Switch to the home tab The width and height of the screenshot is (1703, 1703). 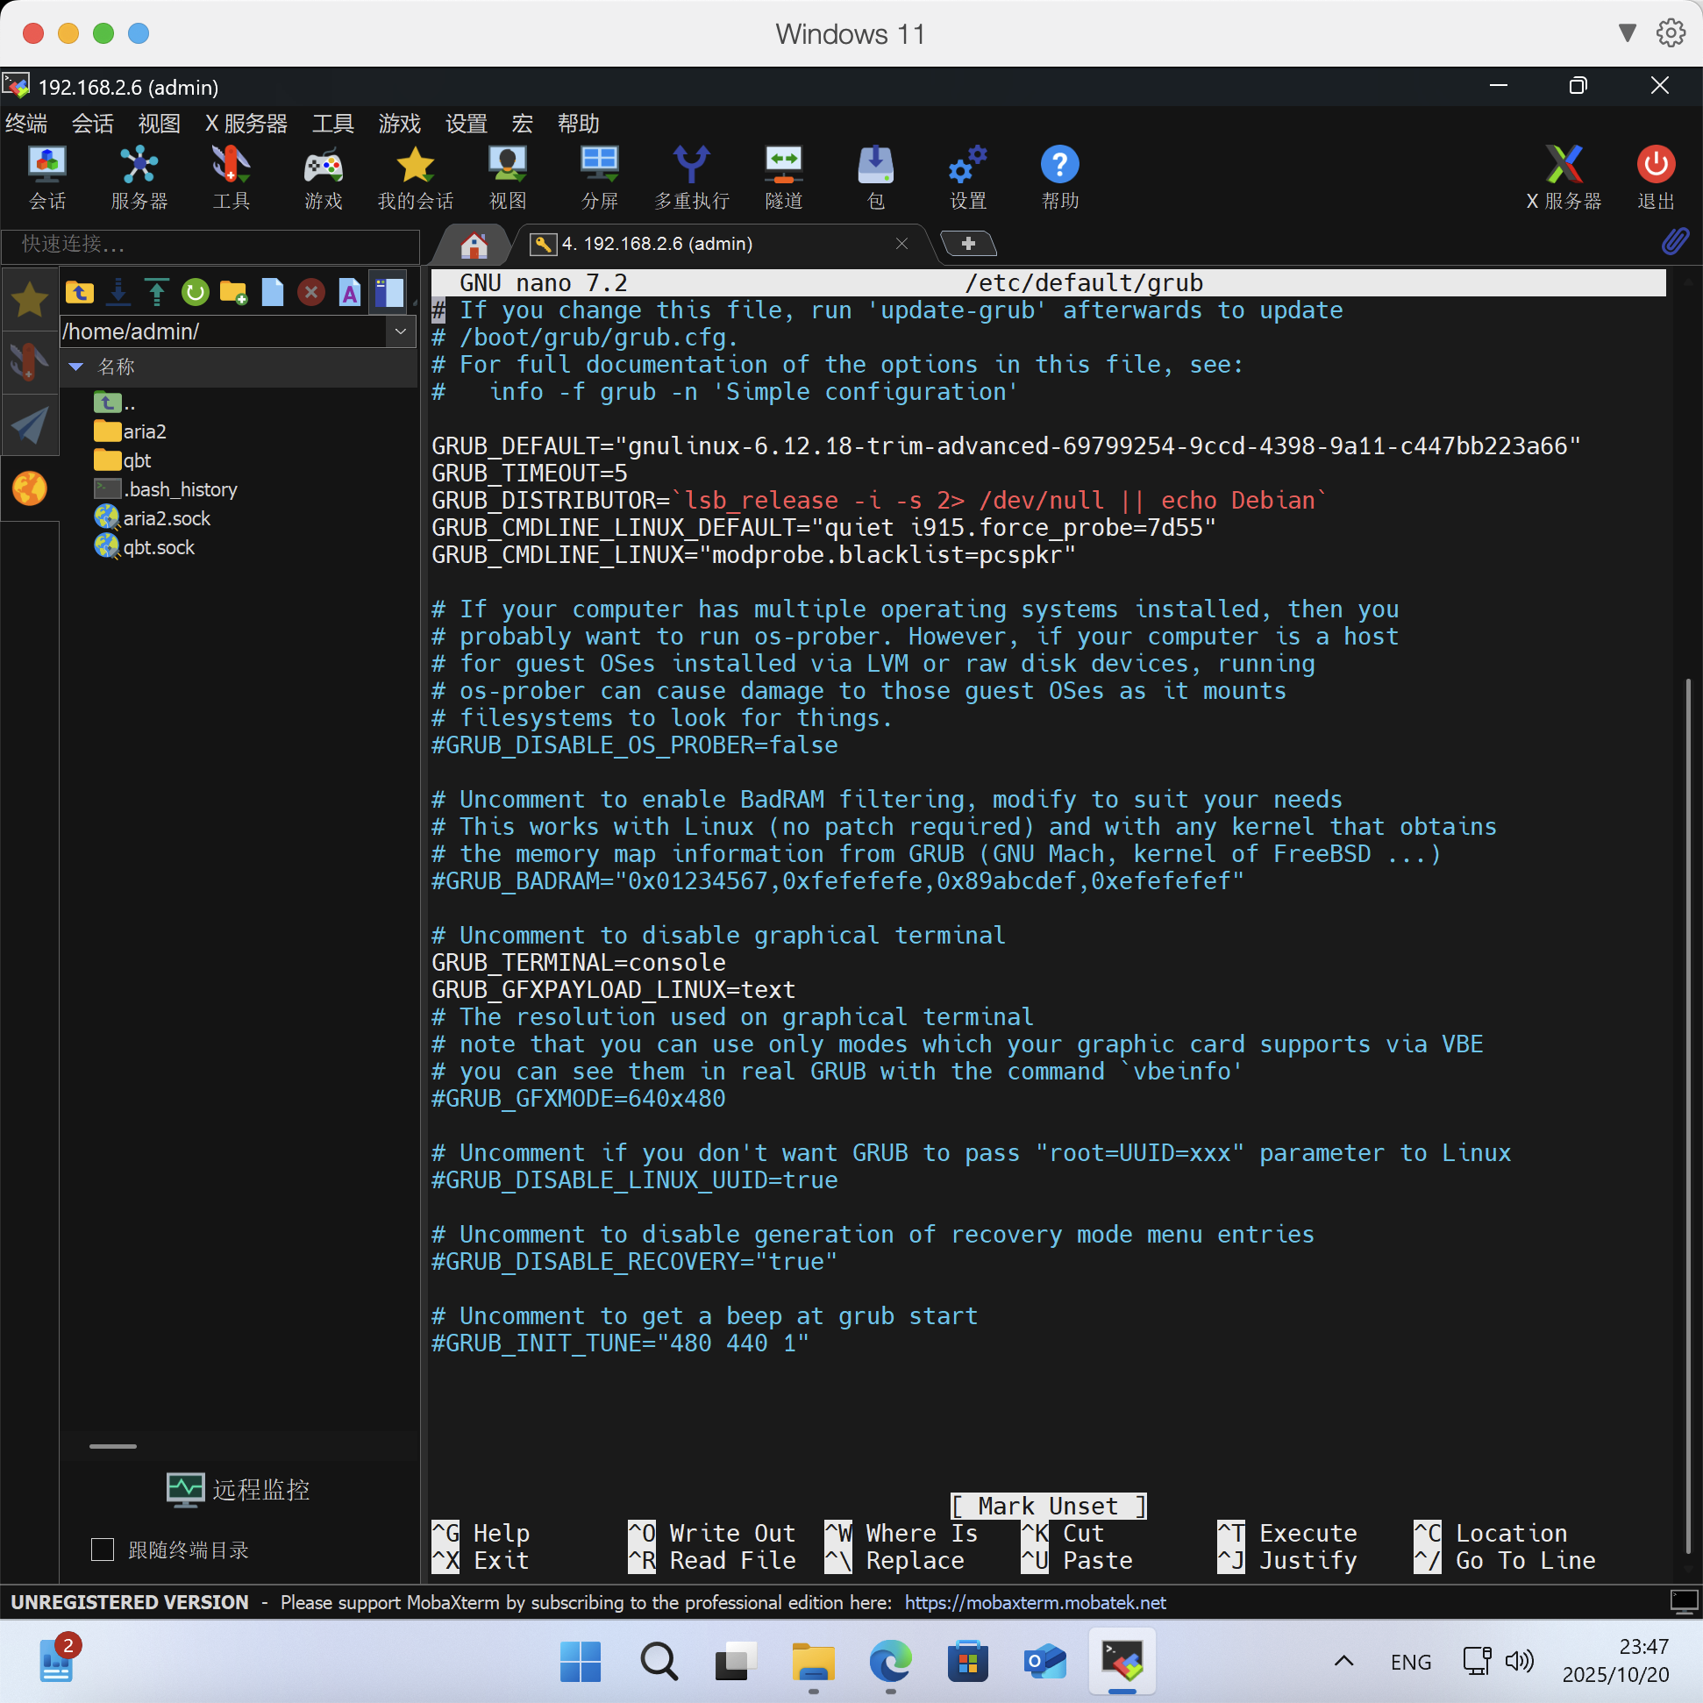[x=474, y=244]
